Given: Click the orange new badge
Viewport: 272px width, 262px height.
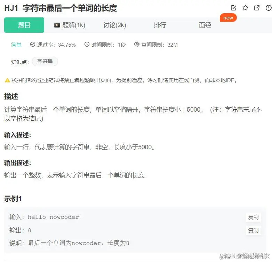Looking at the screenshot, I should [228, 18].
